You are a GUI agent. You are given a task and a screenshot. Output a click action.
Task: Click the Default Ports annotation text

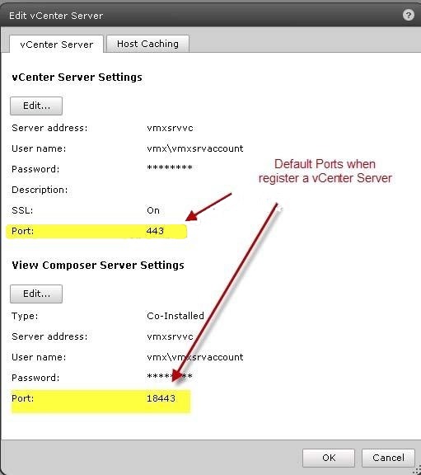pyautogui.click(x=325, y=171)
